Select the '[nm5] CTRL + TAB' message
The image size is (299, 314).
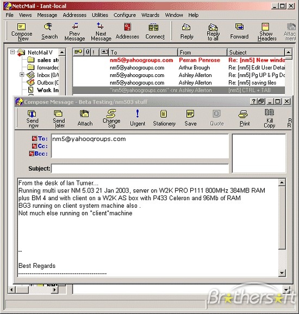click(179, 91)
